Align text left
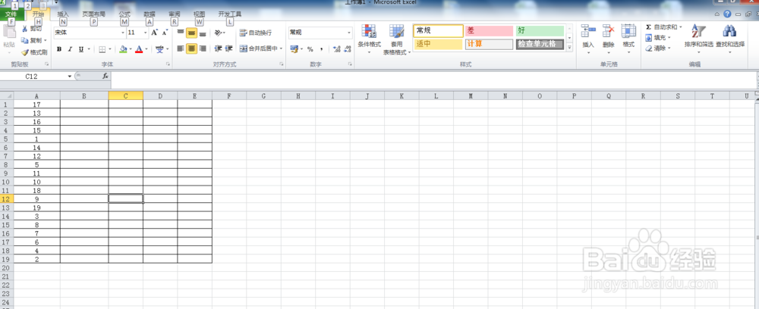The height and width of the screenshot is (309, 759). tap(181, 48)
